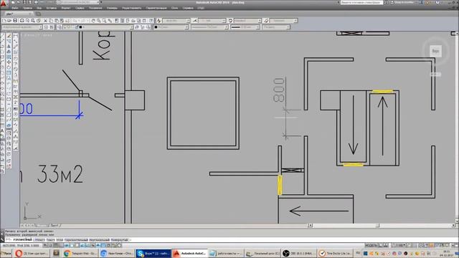Choose Мтекст option in command line
The height and width of the screenshot is (258, 459).
(x=39, y=240)
